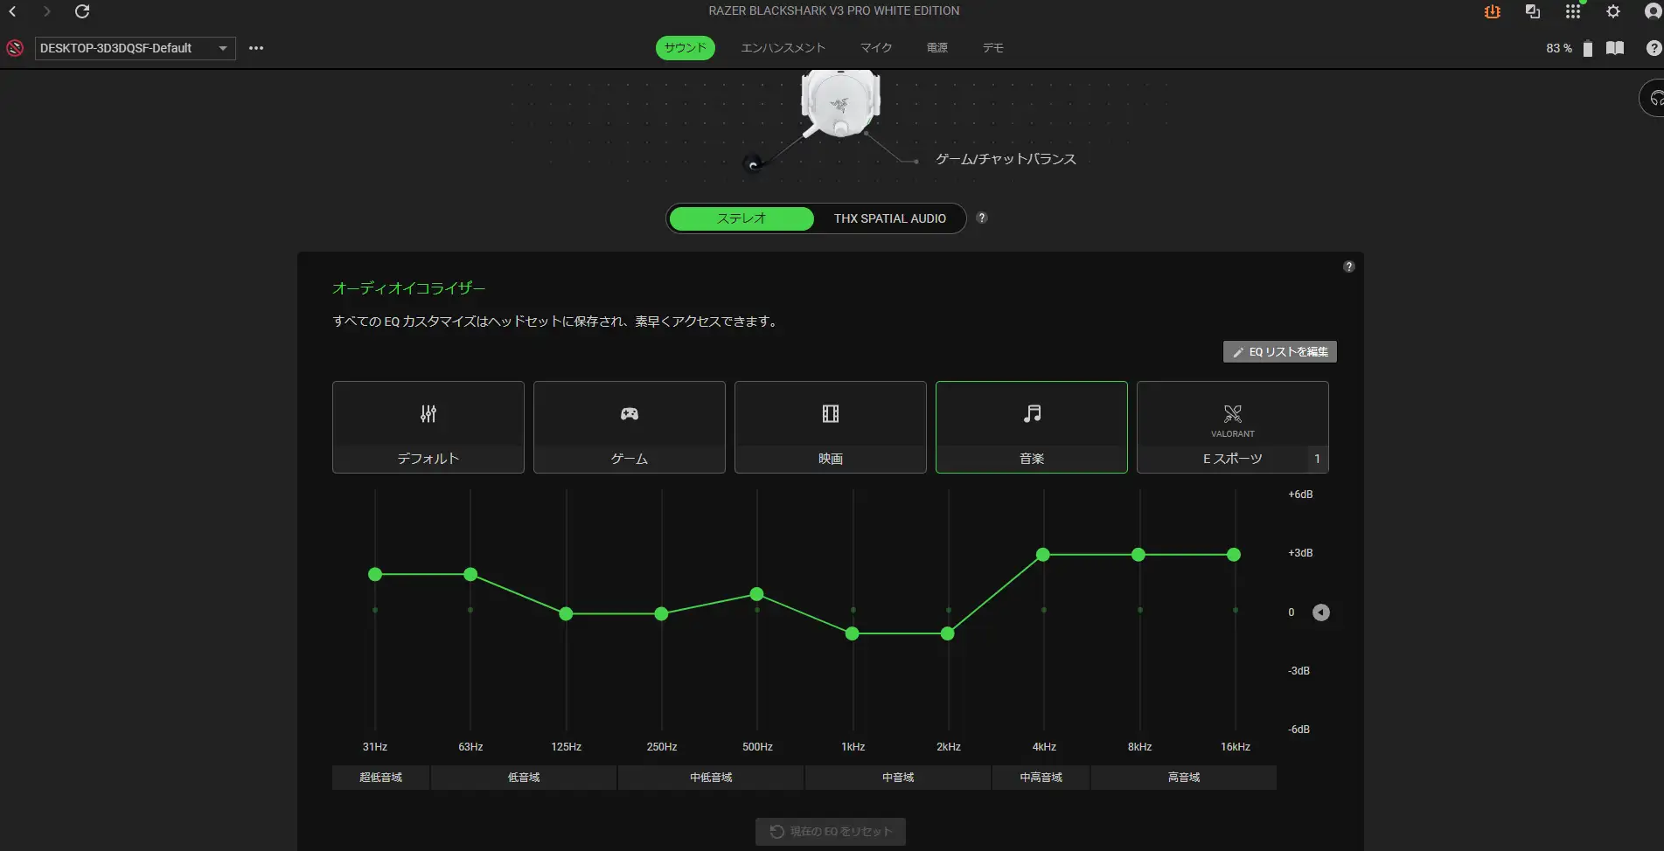Click the 超低音域 range label

380,778
